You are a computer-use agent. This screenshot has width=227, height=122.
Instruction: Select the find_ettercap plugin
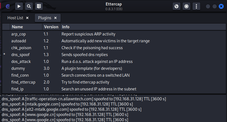(x=114, y=82)
